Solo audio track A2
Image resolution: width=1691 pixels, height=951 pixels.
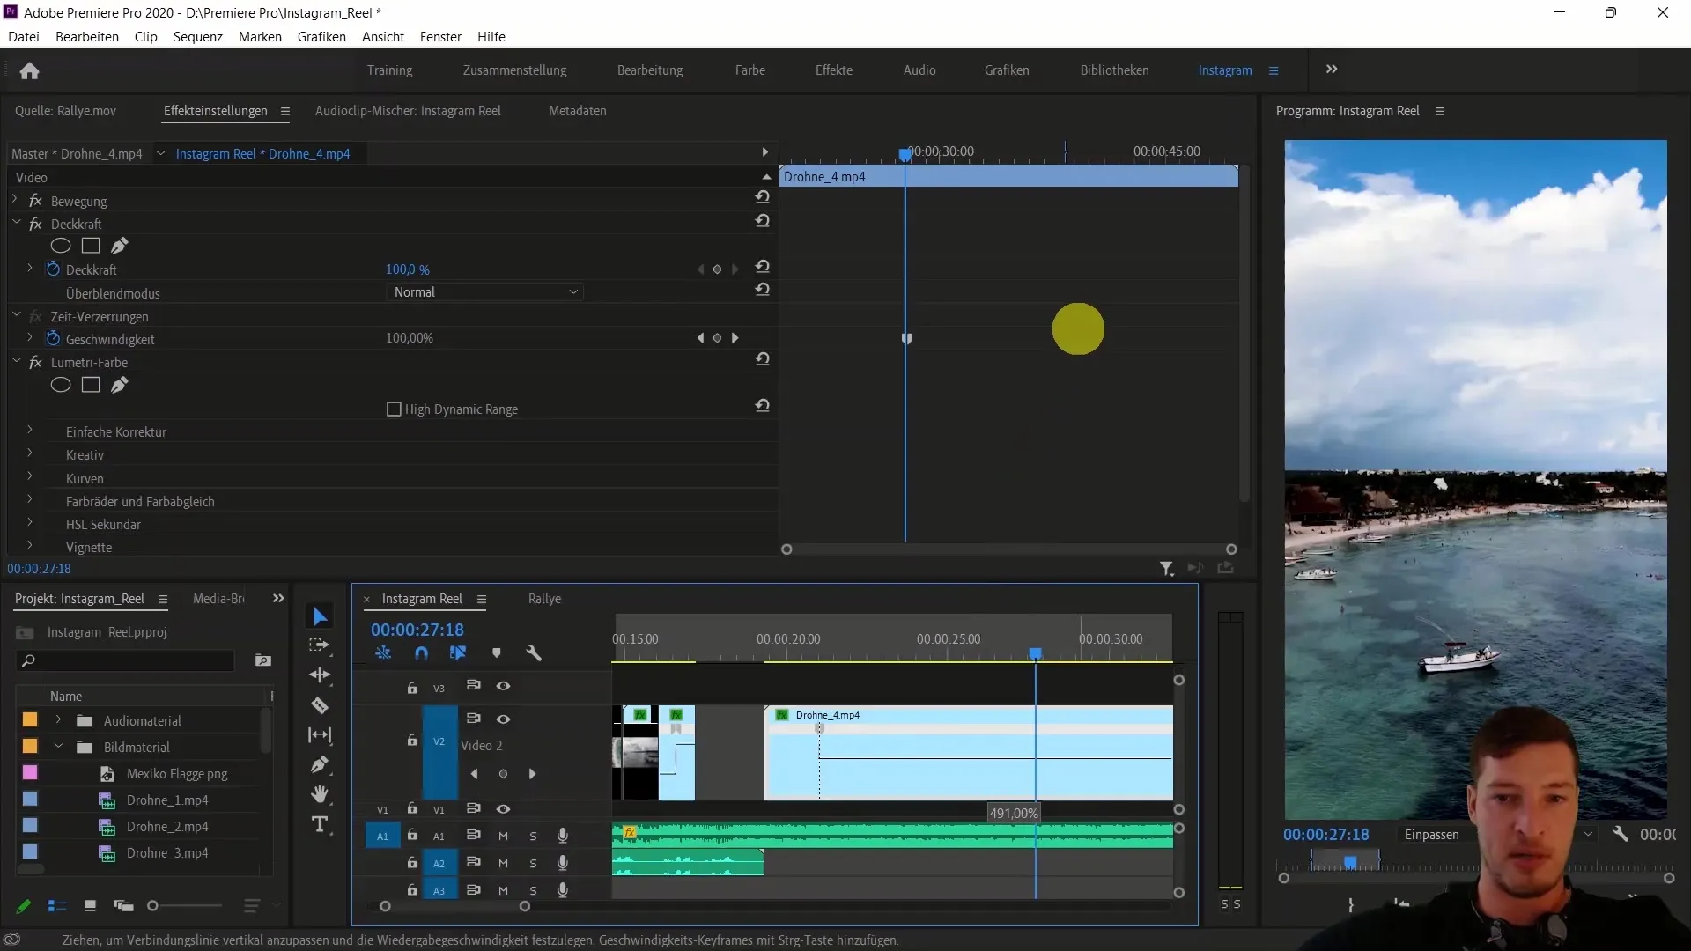[533, 864]
